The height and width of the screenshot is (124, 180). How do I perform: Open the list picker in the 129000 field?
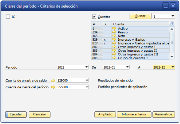coord(87,80)
